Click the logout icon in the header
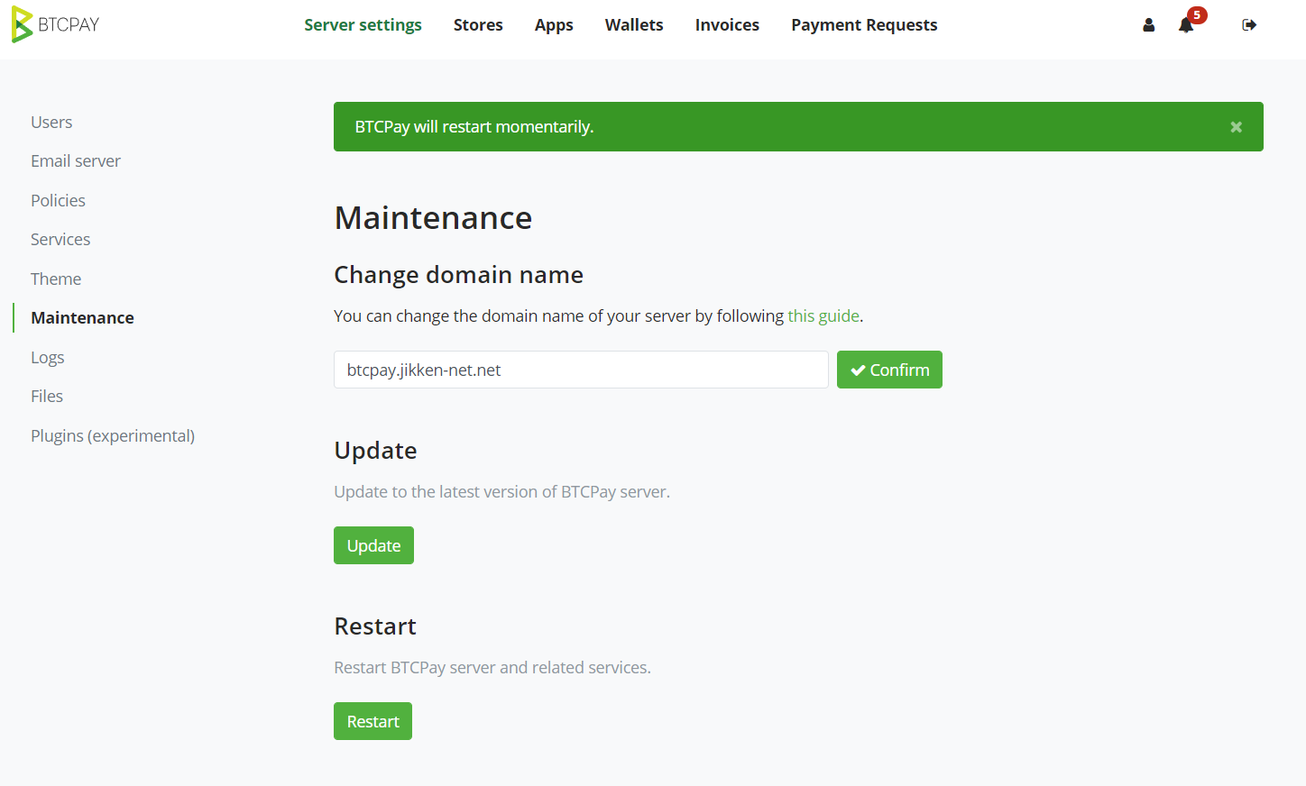The height and width of the screenshot is (786, 1306). (1249, 25)
